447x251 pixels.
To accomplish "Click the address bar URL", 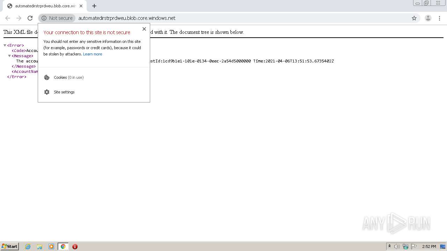I will click(x=127, y=18).
